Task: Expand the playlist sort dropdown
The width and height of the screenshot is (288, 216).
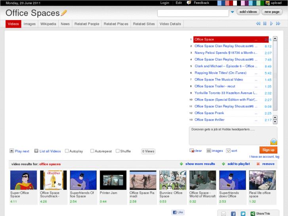Action: click(228, 151)
